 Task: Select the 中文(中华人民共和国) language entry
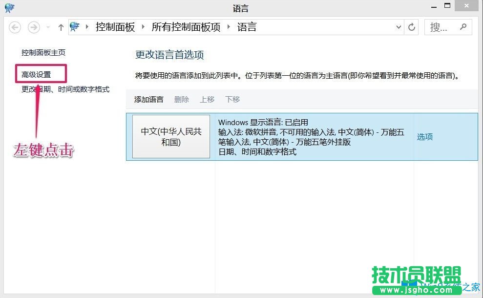(171, 137)
